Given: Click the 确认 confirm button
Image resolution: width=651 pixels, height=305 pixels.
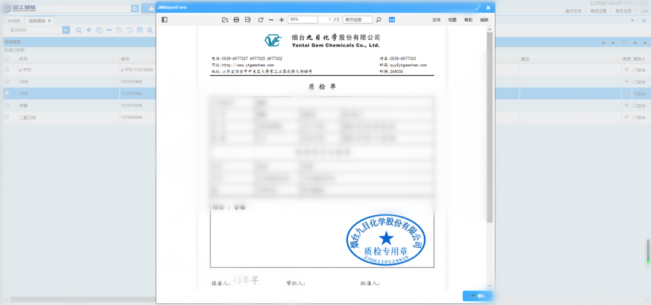Looking at the screenshot, I should (477, 296).
